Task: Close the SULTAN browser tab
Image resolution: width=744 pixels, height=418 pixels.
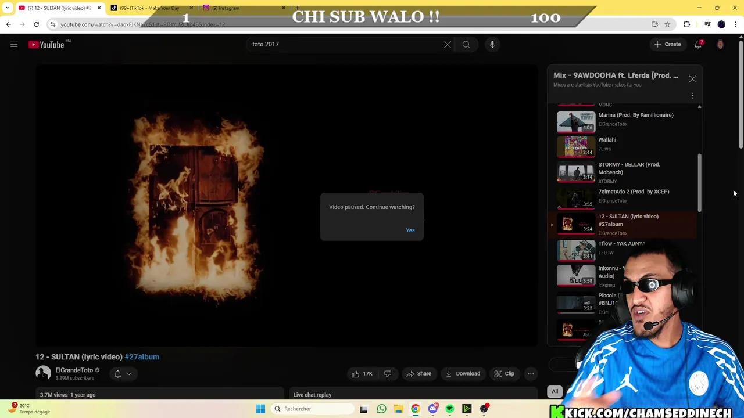Action: click(x=99, y=8)
